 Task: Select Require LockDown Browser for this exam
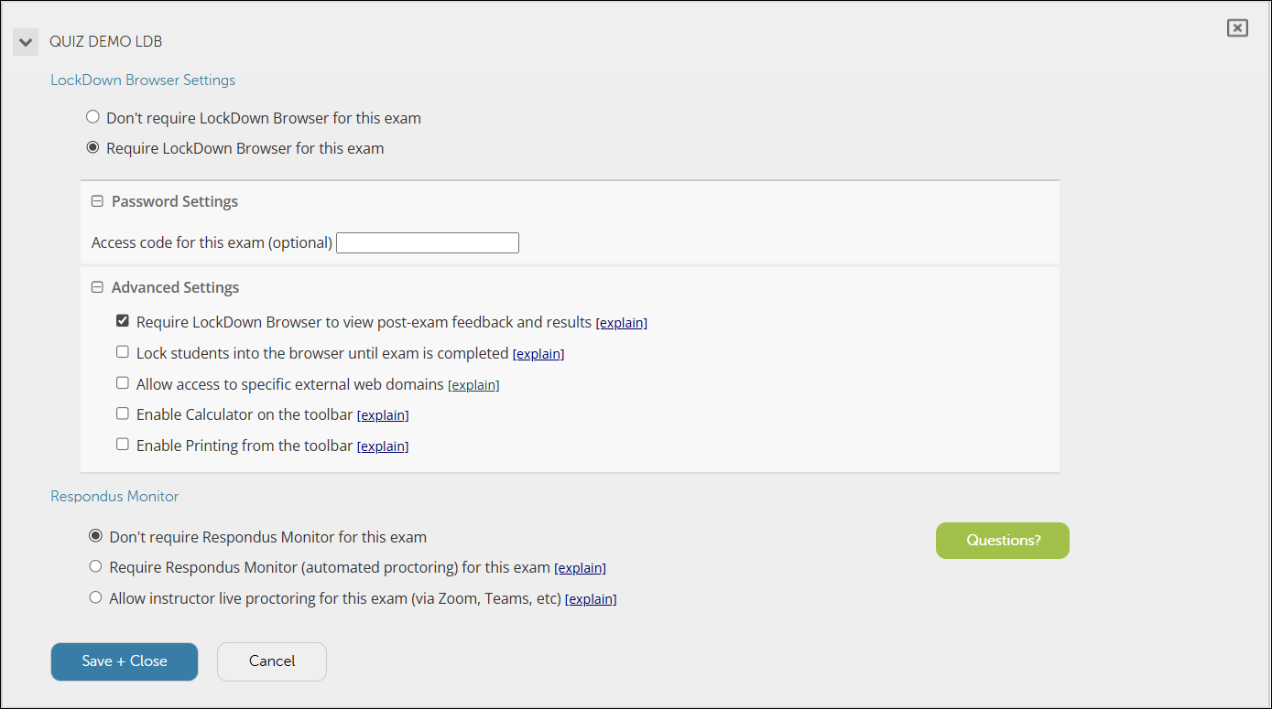[92, 147]
